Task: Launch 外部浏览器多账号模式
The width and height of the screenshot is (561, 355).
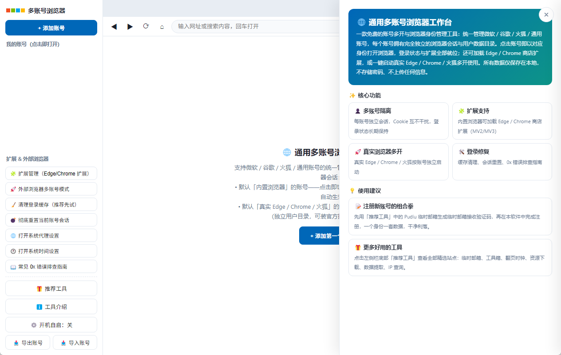Action: coord(51,189)
